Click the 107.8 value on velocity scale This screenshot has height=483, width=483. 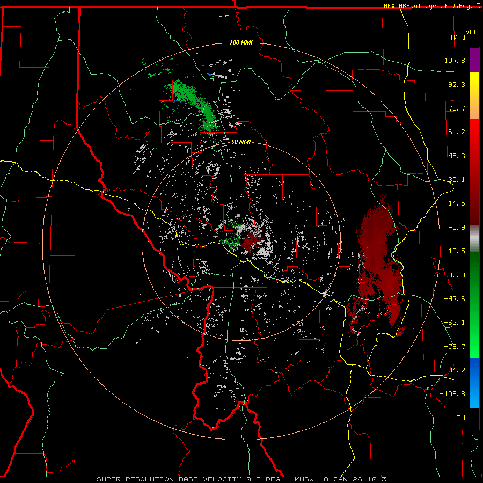click(455, 60)
